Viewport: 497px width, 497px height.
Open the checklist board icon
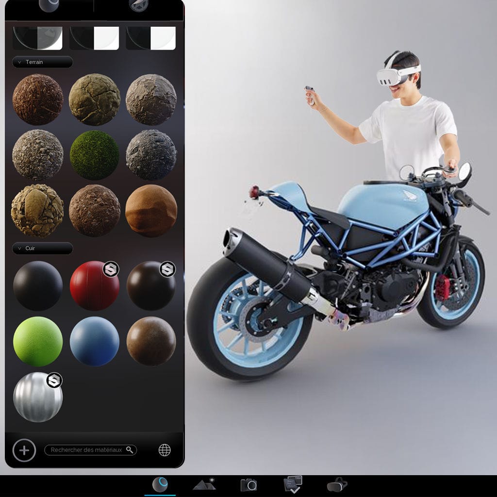coord(293,484)
